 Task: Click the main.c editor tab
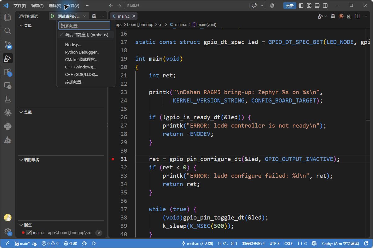click(x=124, y=16)
